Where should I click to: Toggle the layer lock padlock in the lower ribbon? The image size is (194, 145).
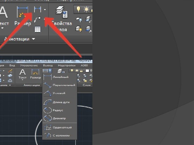pyautogui.click(x=82, y=71)
